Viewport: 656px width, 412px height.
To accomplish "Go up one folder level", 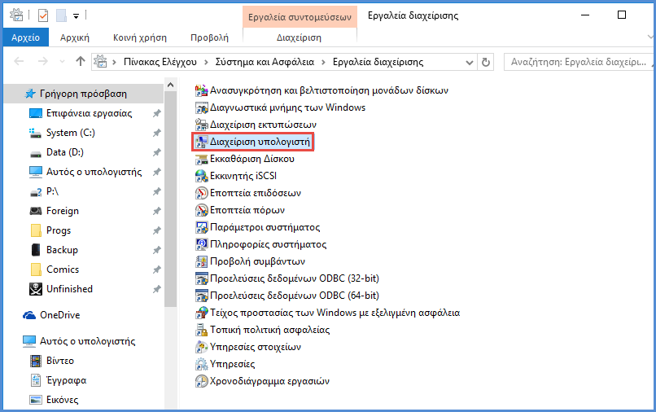I will pyautogui.click(x=80, y=62).
